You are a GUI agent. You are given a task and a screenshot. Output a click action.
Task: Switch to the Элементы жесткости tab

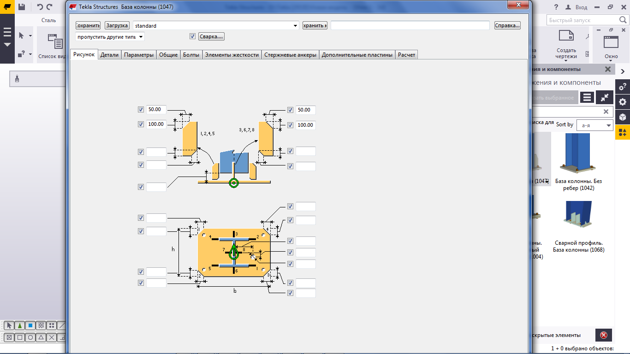(232, 55)
